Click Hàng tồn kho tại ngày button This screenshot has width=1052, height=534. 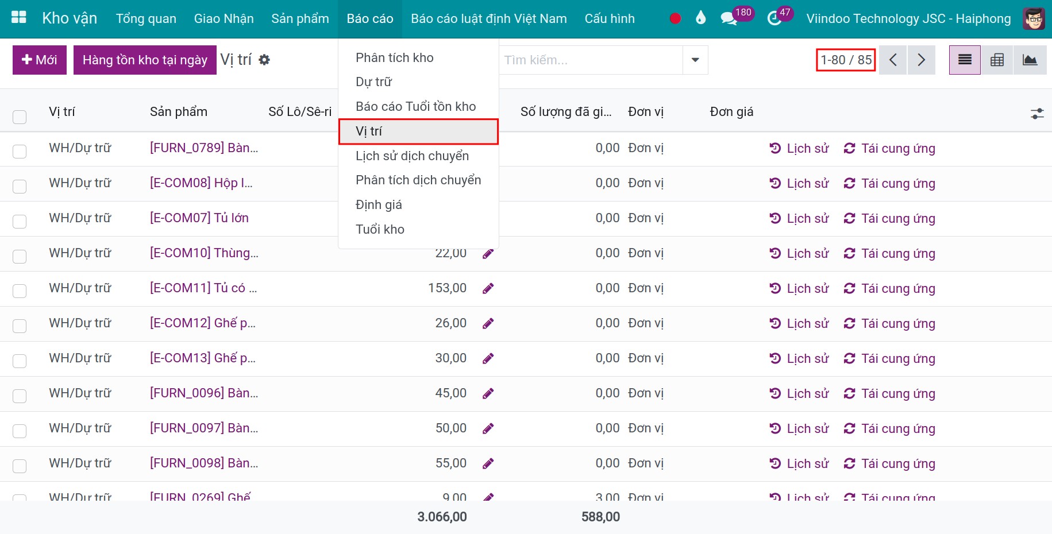click(x=145, y=60)
